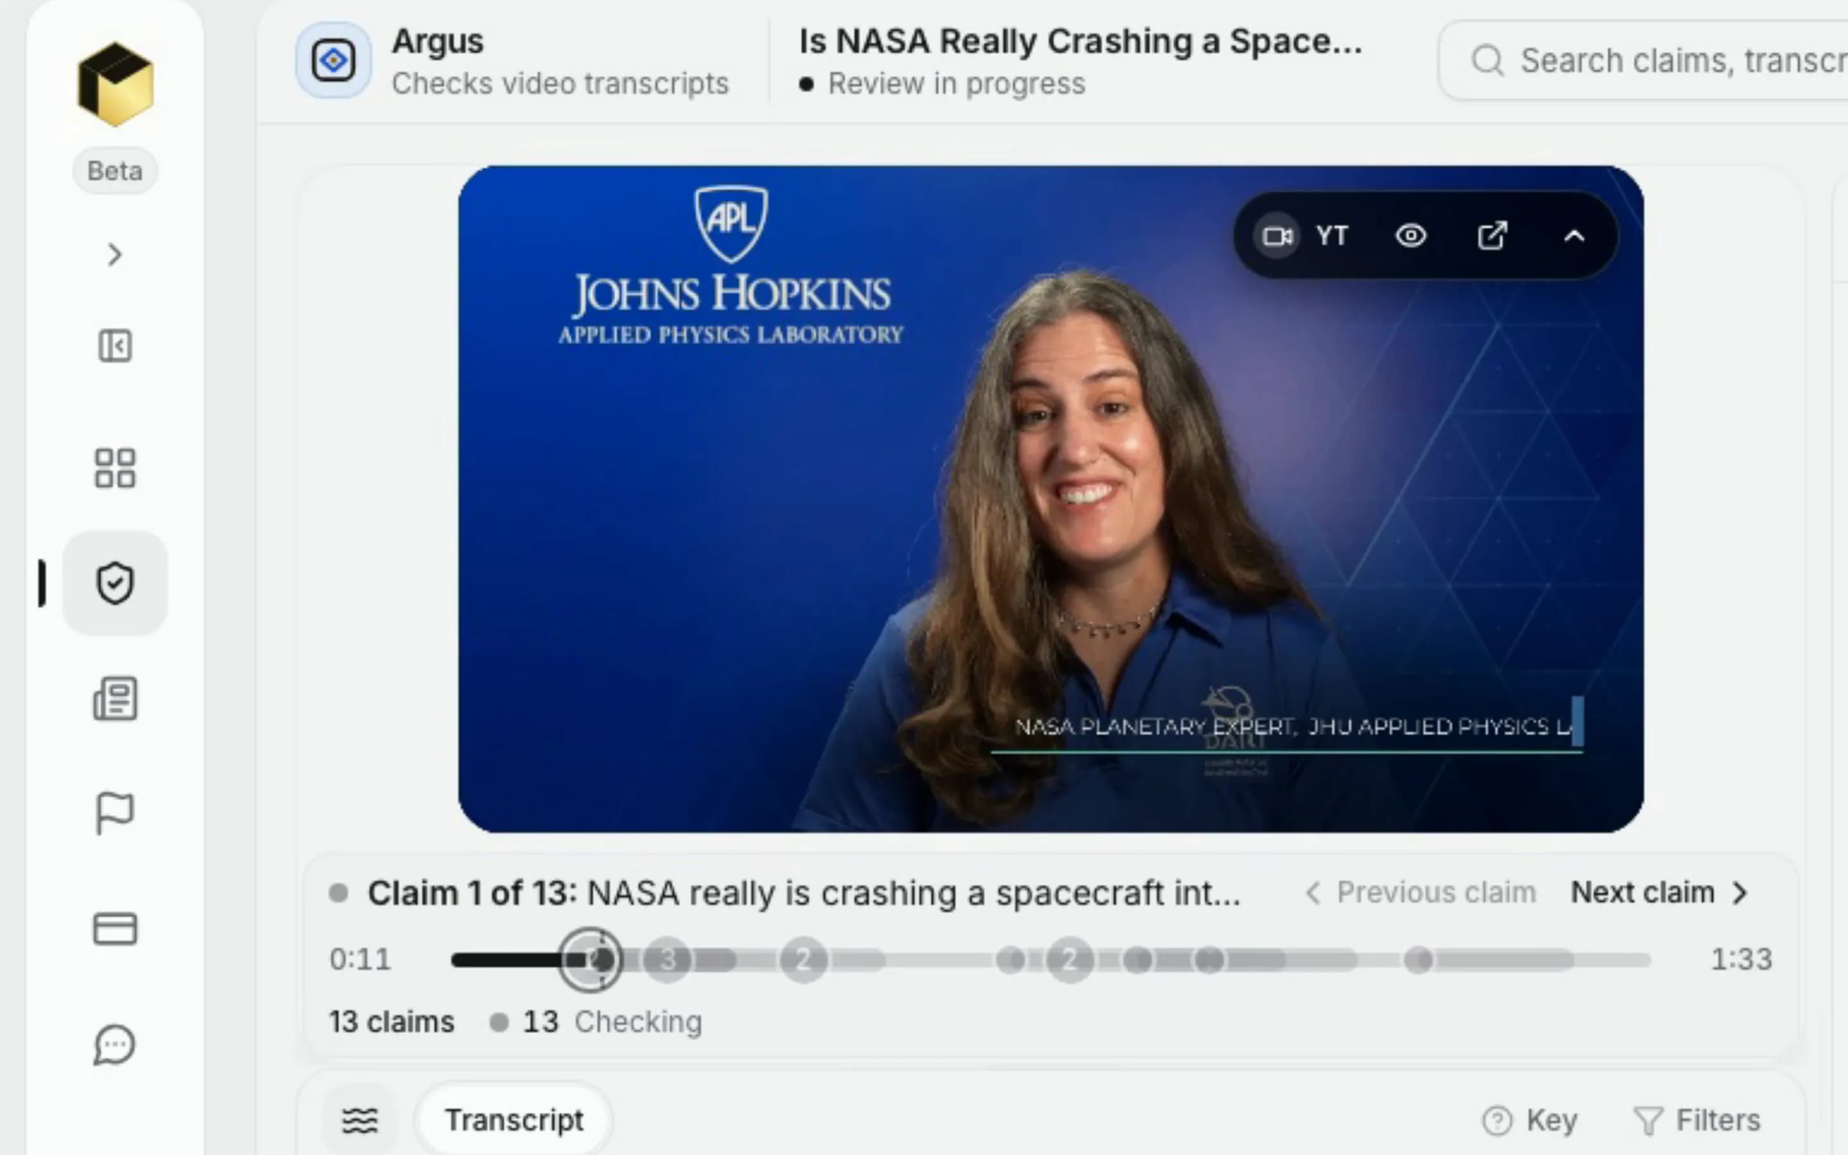Click the timeline marker labeled 3
Screen dimensions: 1848x1155
coord(667,959)
